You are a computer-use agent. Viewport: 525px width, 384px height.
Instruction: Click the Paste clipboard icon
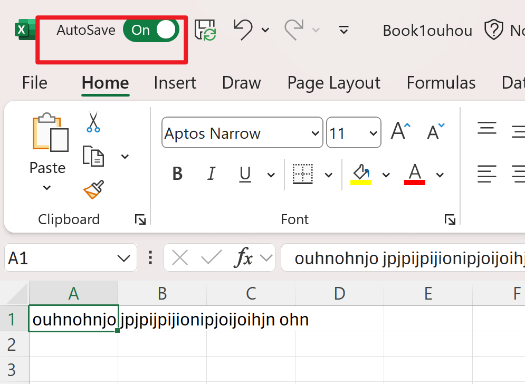(50, 132)
